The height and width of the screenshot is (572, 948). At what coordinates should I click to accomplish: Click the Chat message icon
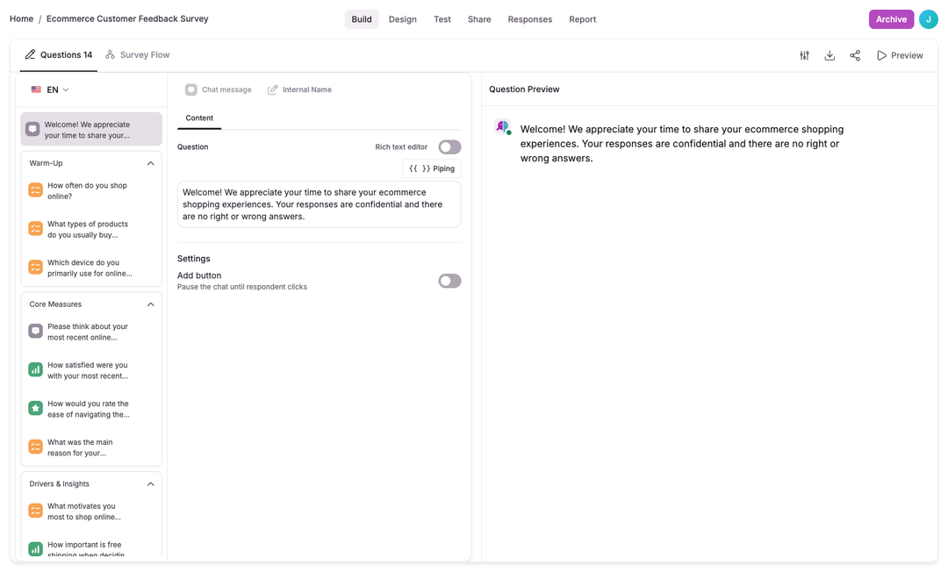click(190, 89)
